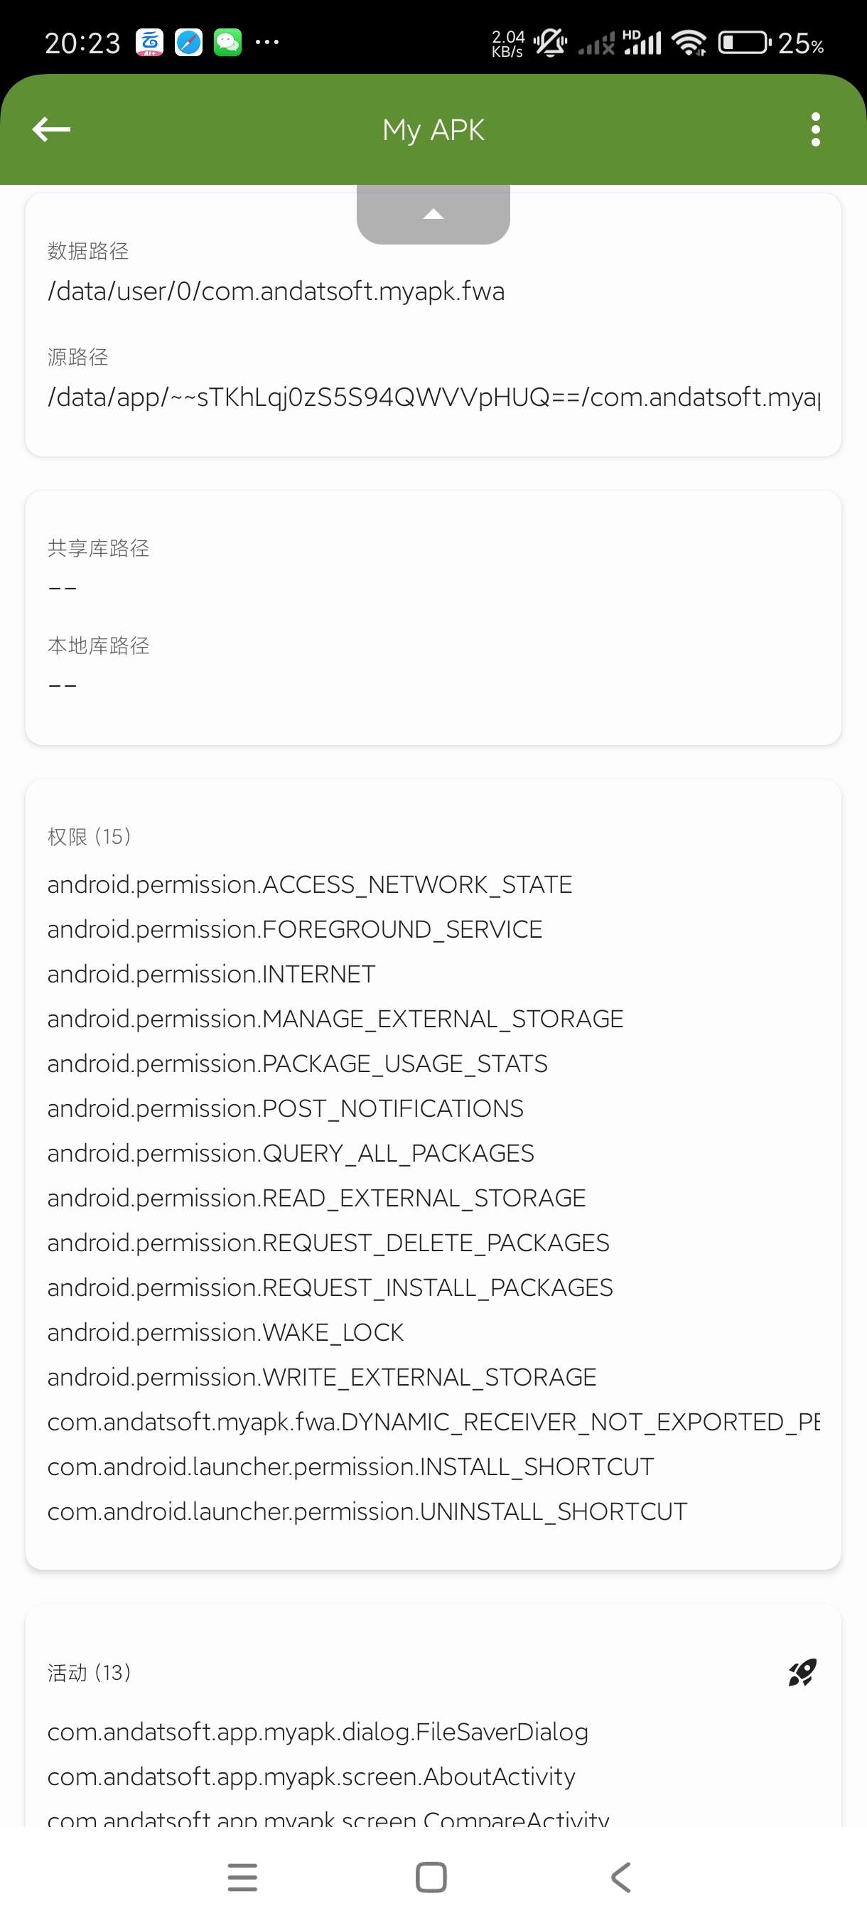Tap the back arrow in header
The image size is (867, 1928).
(51, 129)
